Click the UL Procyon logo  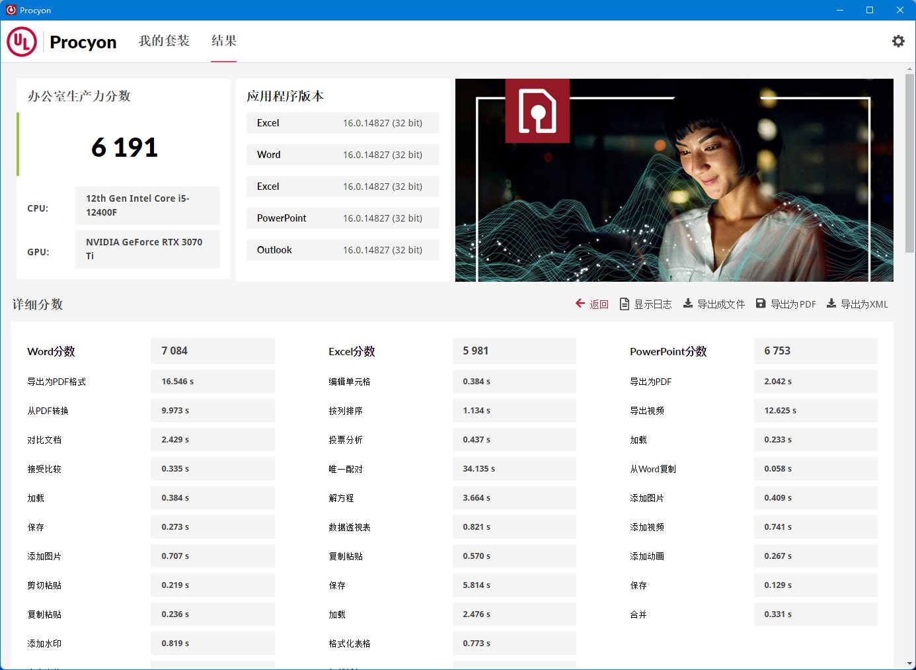[61, 42]
